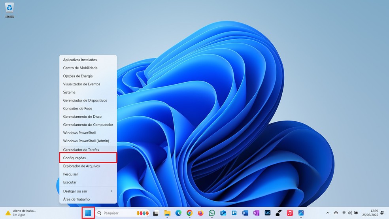
Task: Open Google Chrome from the taskbar
Action: click(189, 213)
